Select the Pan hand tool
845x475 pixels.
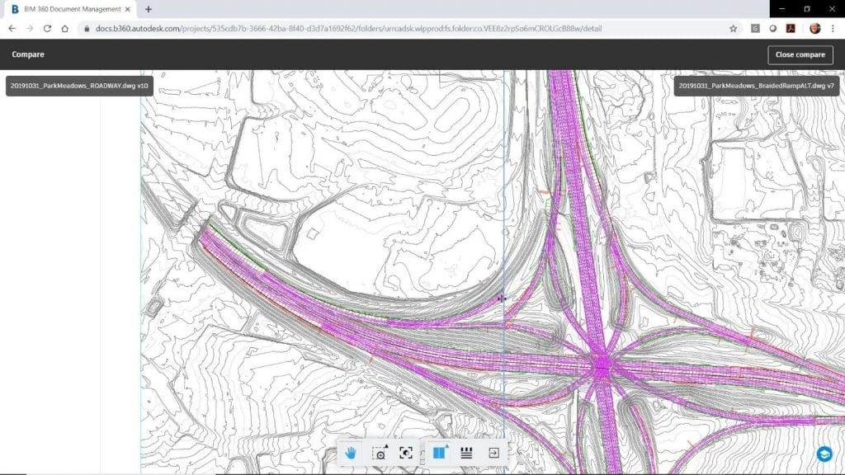click(x=351, y=453)
